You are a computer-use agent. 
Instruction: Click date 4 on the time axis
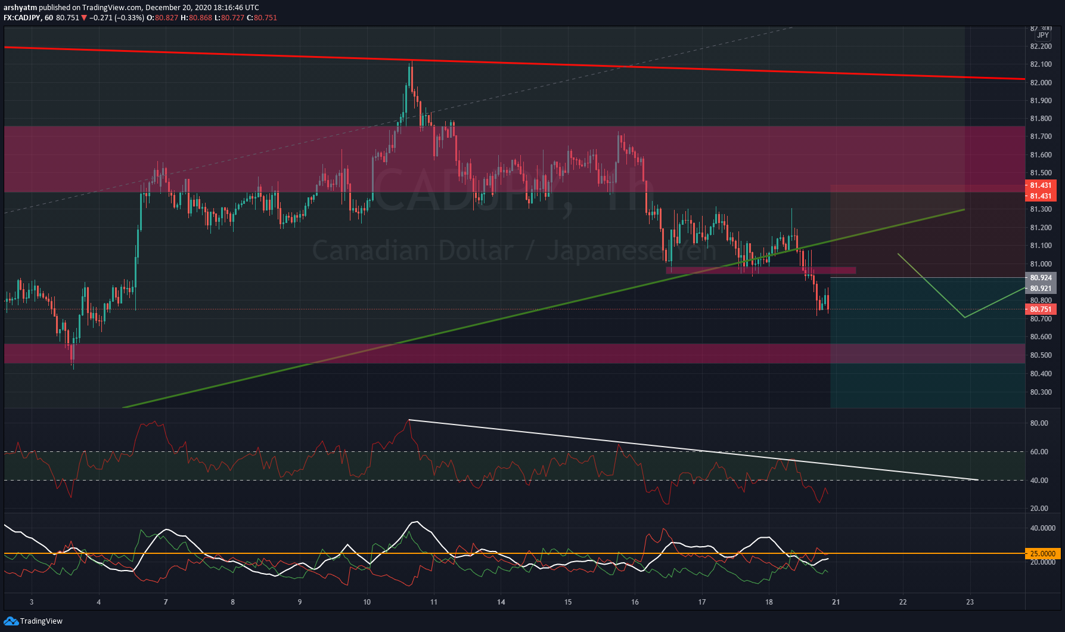(x=99, y=602)
